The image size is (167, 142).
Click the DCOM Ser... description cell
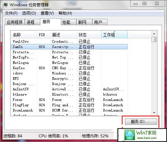tap(63, 110)
